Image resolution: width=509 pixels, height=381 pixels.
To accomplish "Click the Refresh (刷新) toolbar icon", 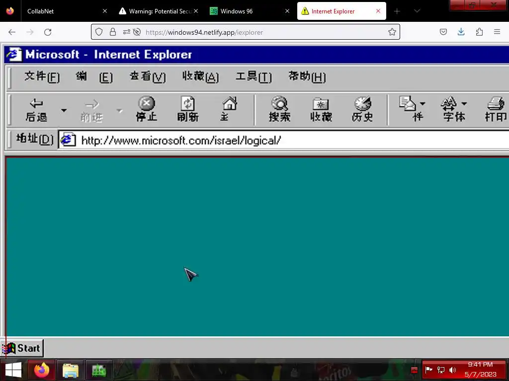I will click(x=187, y=109).
